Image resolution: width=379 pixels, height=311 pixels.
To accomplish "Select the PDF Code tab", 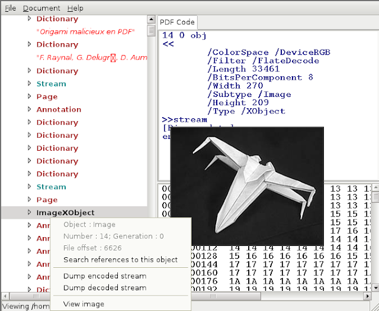I will click(177, 22).
